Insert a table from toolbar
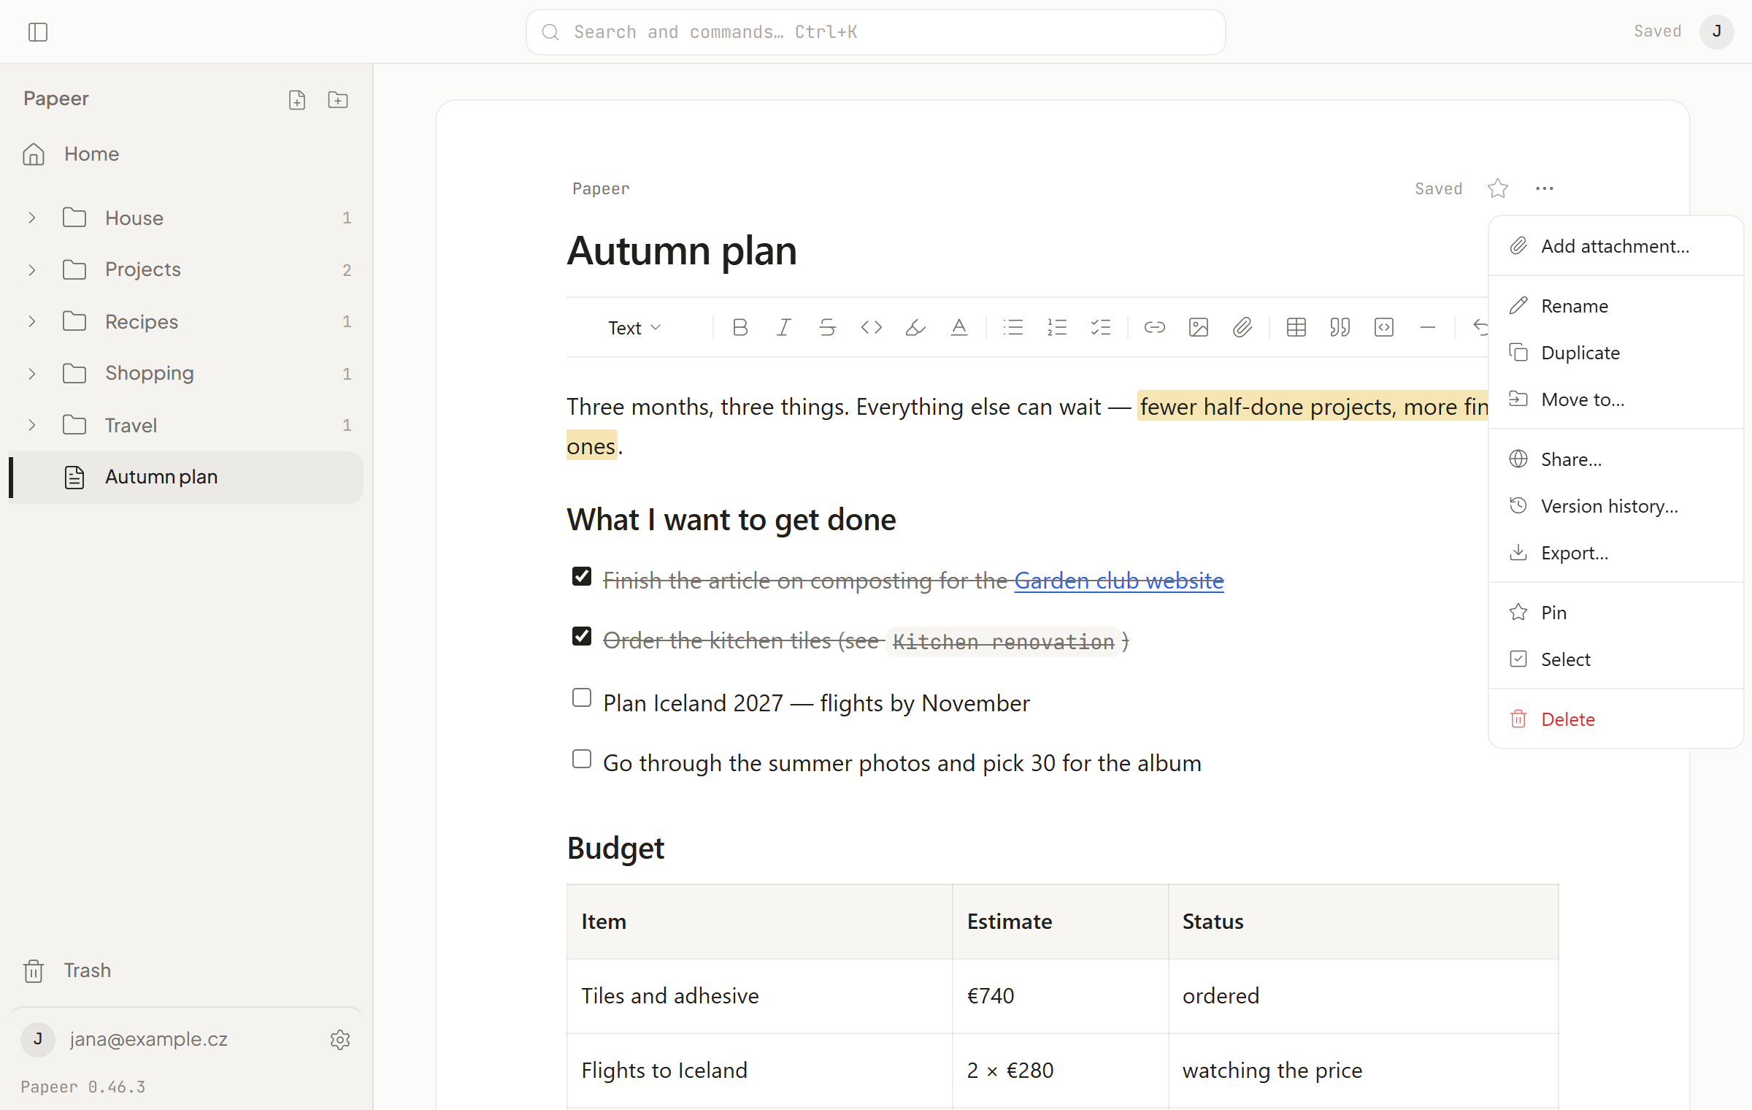 [1296, 327]
